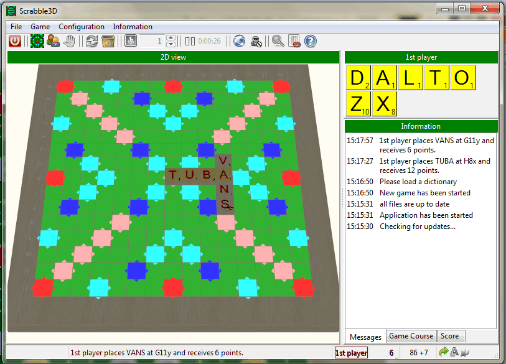506x364 pixels.
Task: Click the wheelchair accessibility icon
Action: [x=131, y=41]
